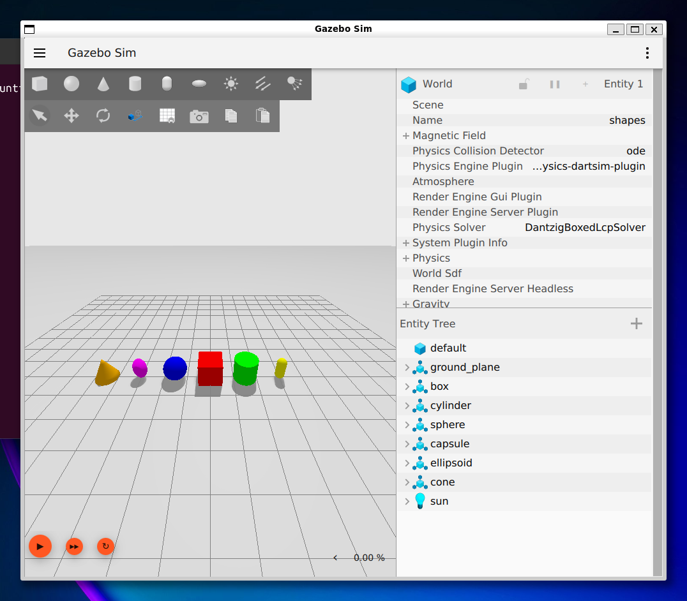This screenshot has width=687, height=601.
Task: Click the World Sdf property row
Action: click(x=524, y=274)
